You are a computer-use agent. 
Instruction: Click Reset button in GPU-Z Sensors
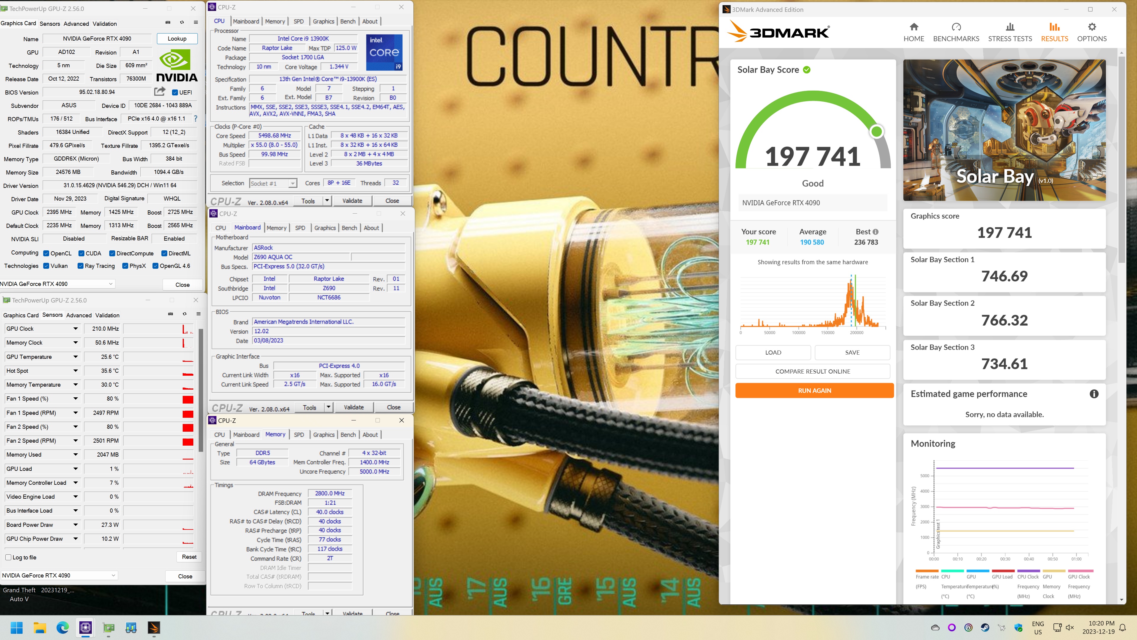click(x=189, y=557)
